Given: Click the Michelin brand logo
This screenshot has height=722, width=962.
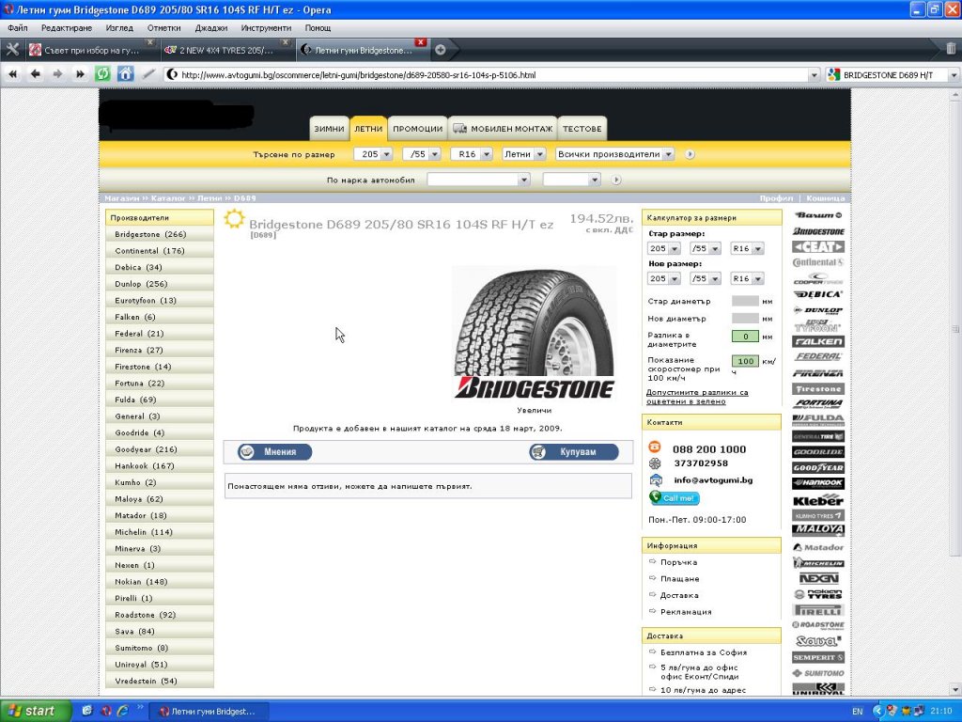Looking at the screenshot, I should tap(818, 563).
